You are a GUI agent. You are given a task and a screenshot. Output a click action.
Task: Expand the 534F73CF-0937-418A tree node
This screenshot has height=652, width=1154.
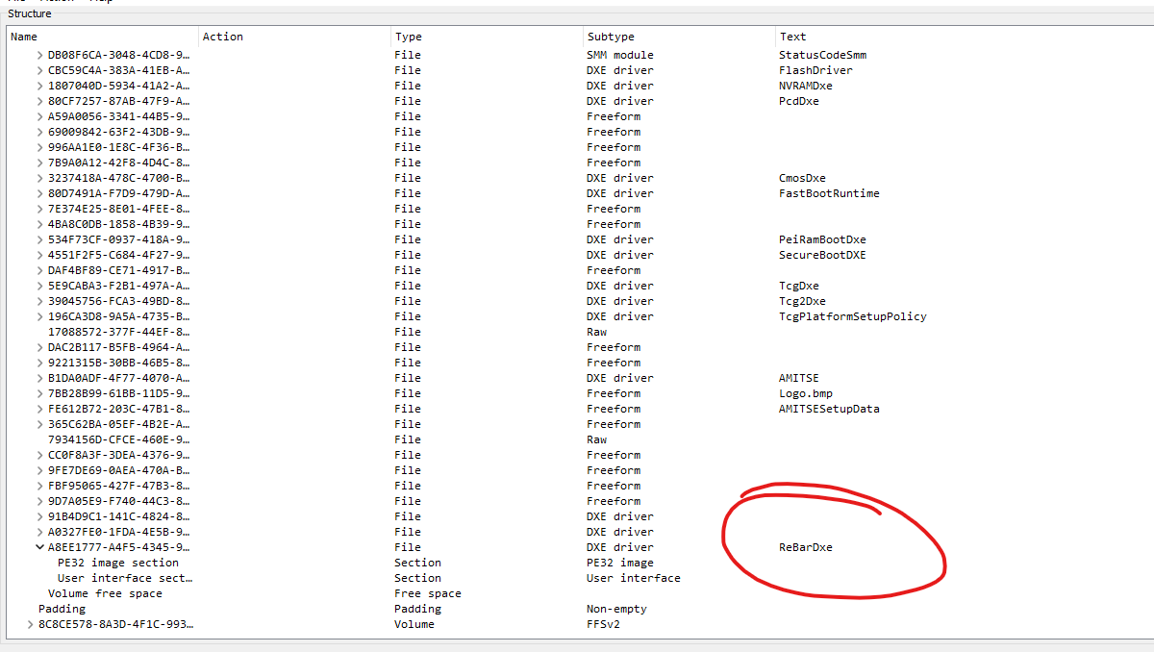[39, 239]
